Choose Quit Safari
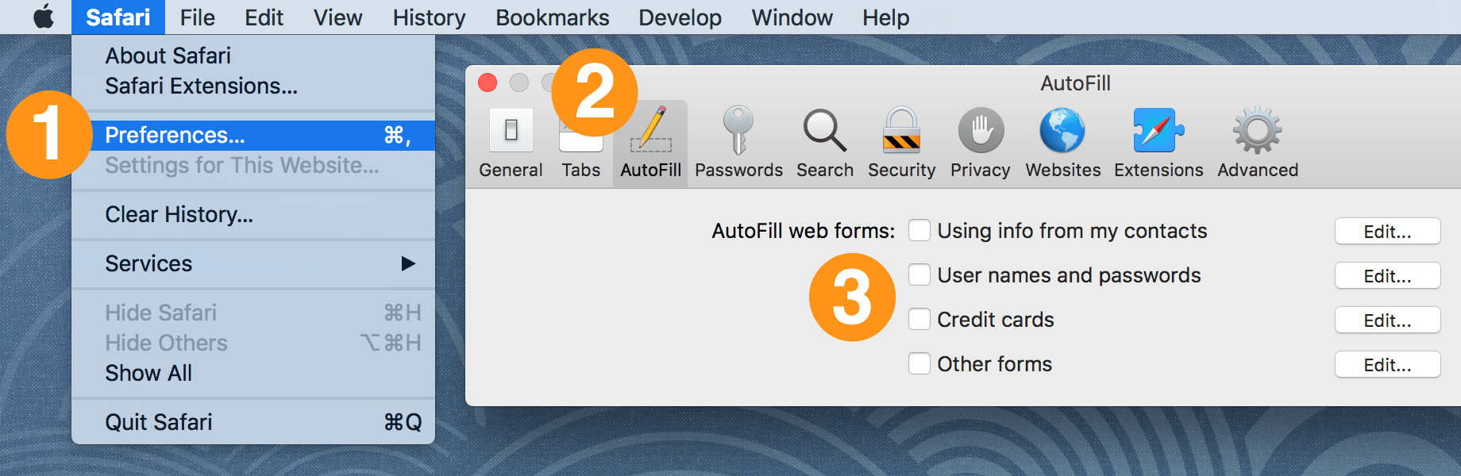The height and width of the screenshot is (476, 1461). pos(253,422)
